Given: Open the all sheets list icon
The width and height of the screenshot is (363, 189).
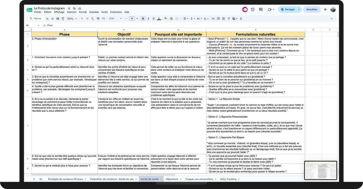Looking at the screenshot, I should [41, 179].
